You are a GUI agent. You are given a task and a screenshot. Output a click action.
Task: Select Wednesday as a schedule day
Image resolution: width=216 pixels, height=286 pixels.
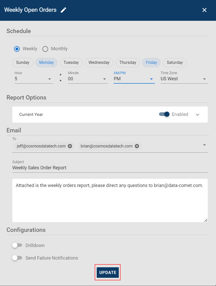(99, 63)
